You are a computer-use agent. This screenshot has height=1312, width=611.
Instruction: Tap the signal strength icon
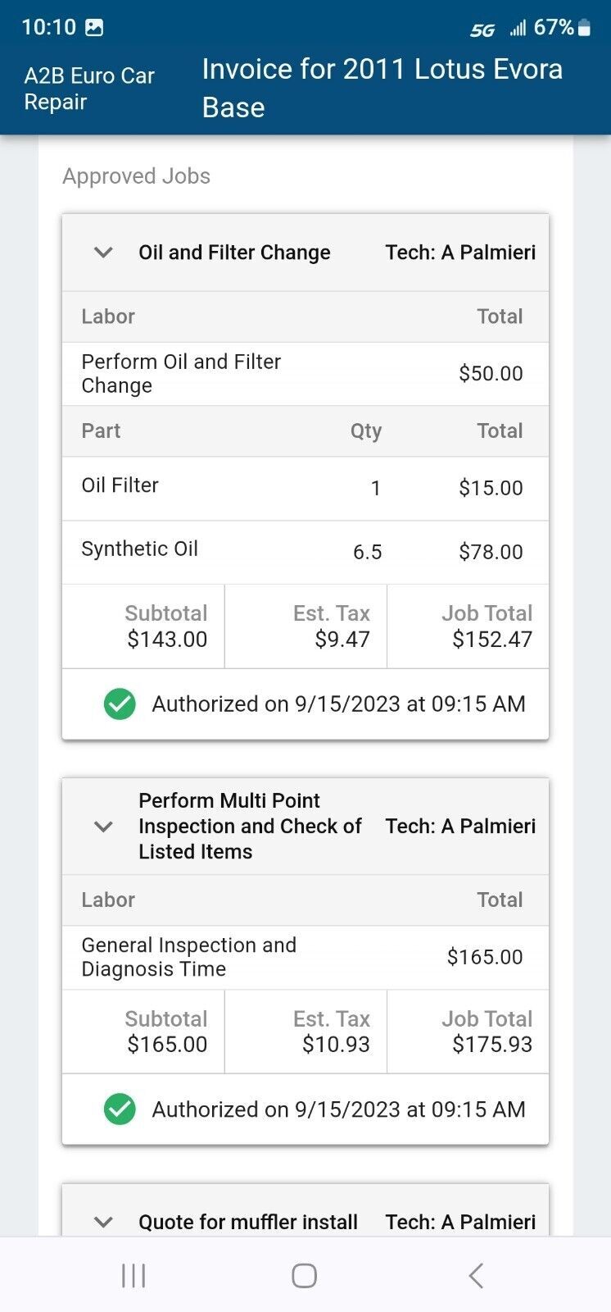[518, 29]
